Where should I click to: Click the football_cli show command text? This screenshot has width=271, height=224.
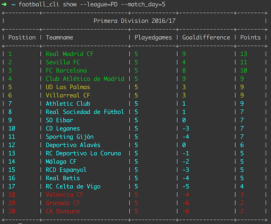(92, 4)
